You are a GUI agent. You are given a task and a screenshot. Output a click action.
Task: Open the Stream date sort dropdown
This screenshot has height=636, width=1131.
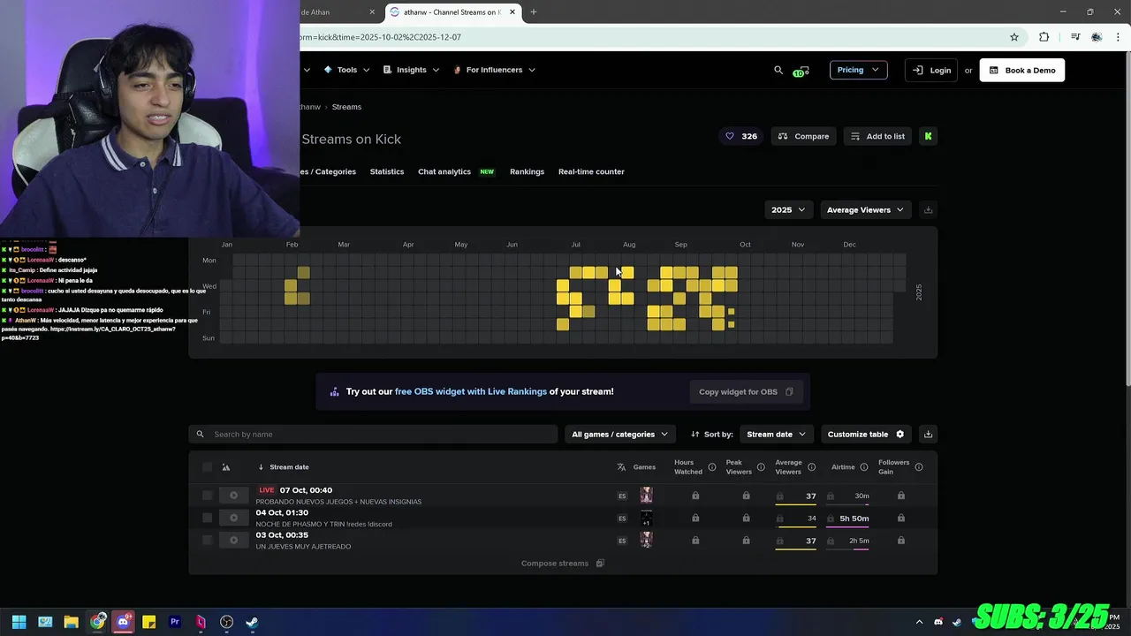click(776, 434)
